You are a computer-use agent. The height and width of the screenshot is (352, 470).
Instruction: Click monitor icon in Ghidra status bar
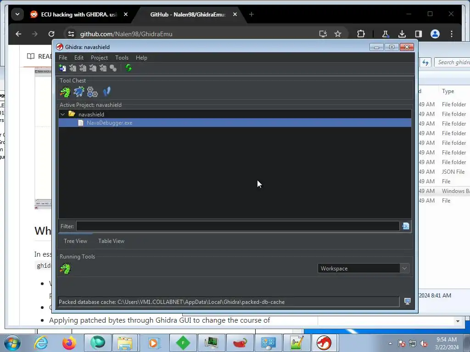coord(408,301)
